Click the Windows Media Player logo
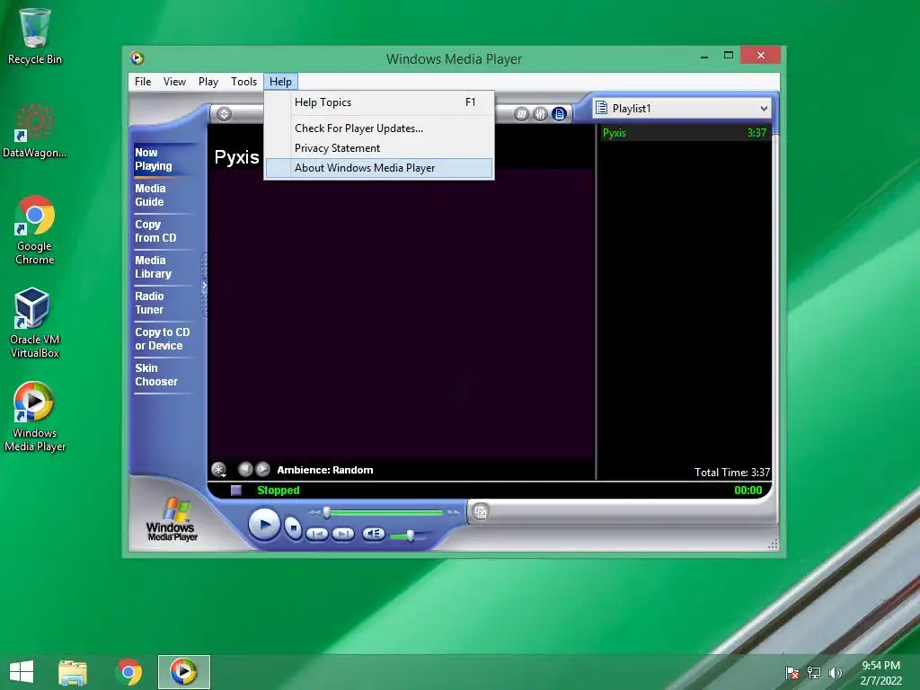 pyautogui.click(x=172, y=519)
